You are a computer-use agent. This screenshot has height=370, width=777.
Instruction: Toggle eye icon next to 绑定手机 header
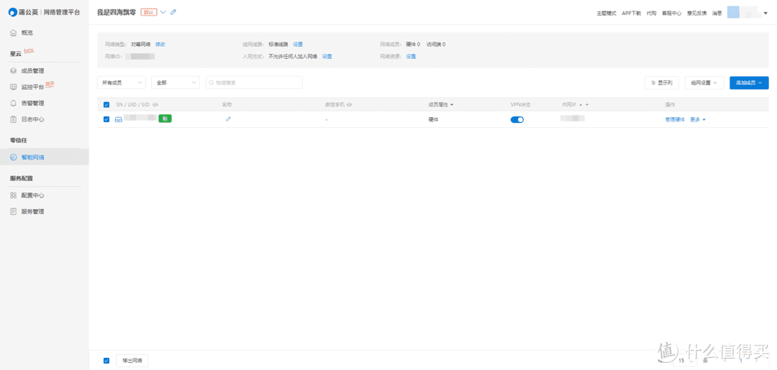(x=350, y=105)
